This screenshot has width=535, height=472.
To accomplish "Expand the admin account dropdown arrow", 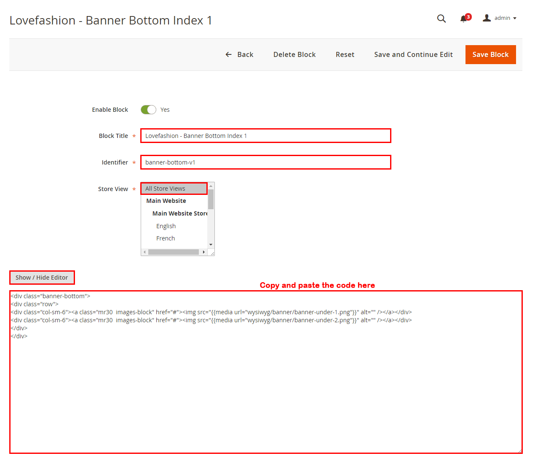I will (x=515, y=18).
